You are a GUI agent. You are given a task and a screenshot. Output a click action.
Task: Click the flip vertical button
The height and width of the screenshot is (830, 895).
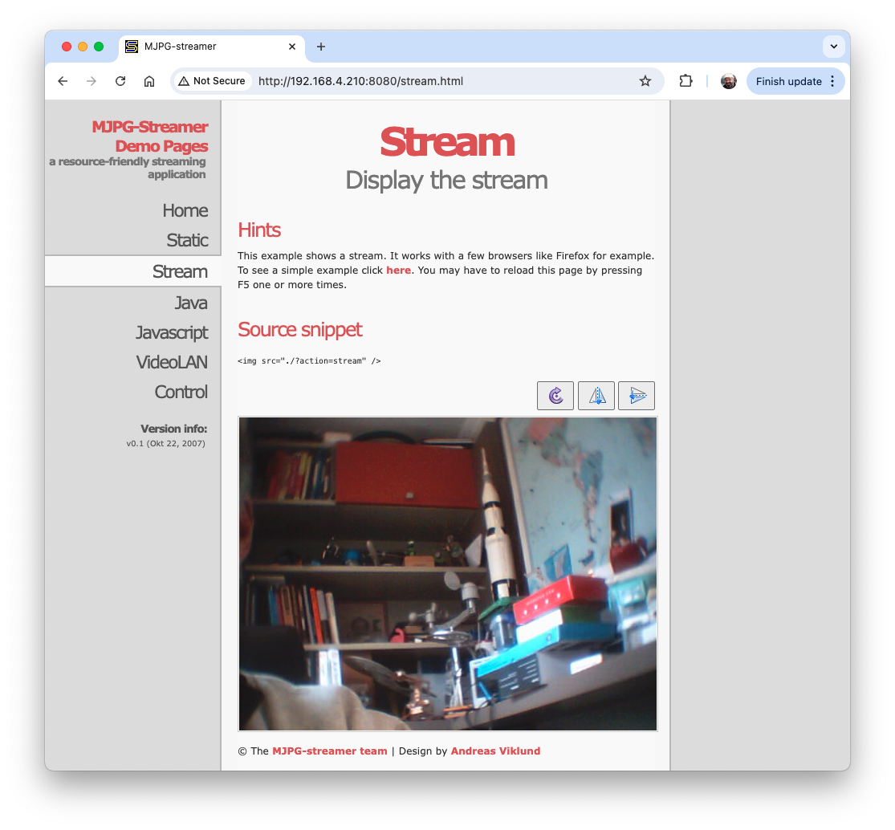click(637, 396)
